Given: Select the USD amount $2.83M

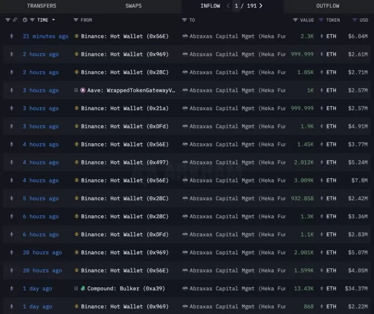Looking at the screenshot, I should [x=358, y=235].
